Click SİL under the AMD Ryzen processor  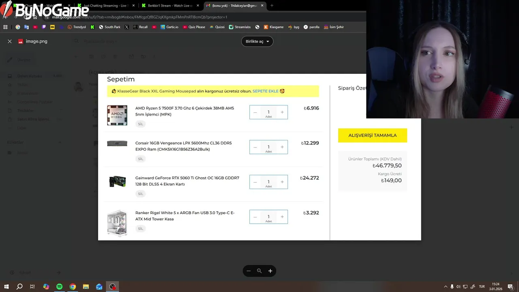(x=140, y=124)
